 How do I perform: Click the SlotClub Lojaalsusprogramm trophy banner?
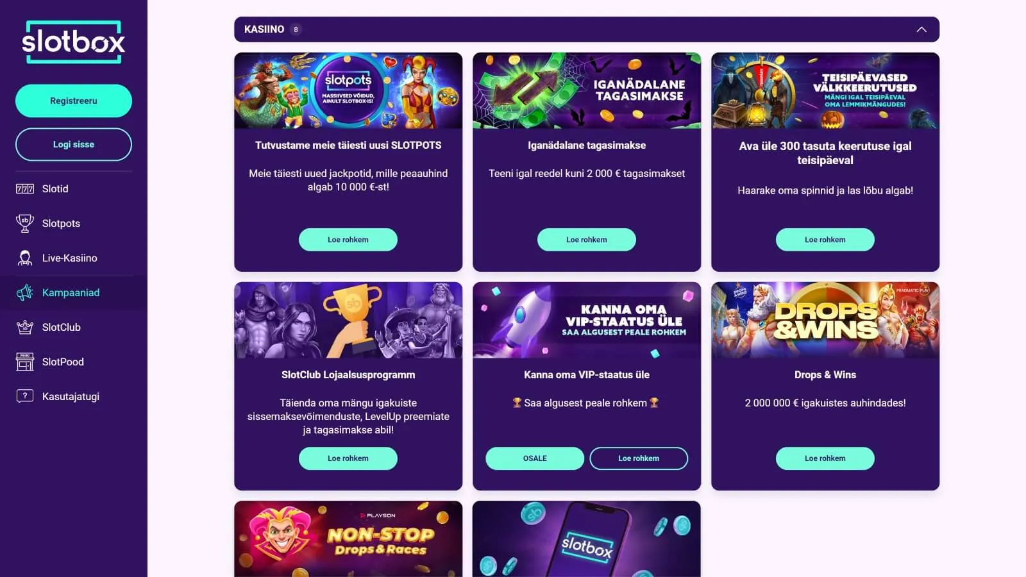click(348, 320)
